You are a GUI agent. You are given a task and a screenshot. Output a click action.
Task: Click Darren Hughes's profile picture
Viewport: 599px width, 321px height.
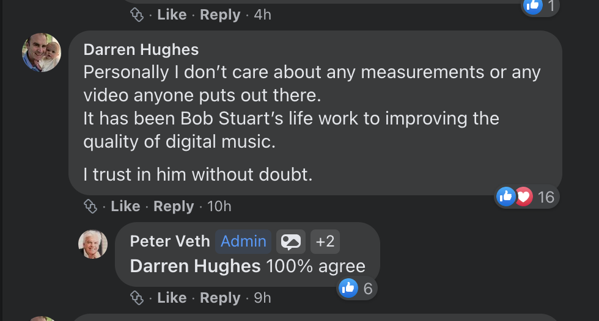[42, 52]
